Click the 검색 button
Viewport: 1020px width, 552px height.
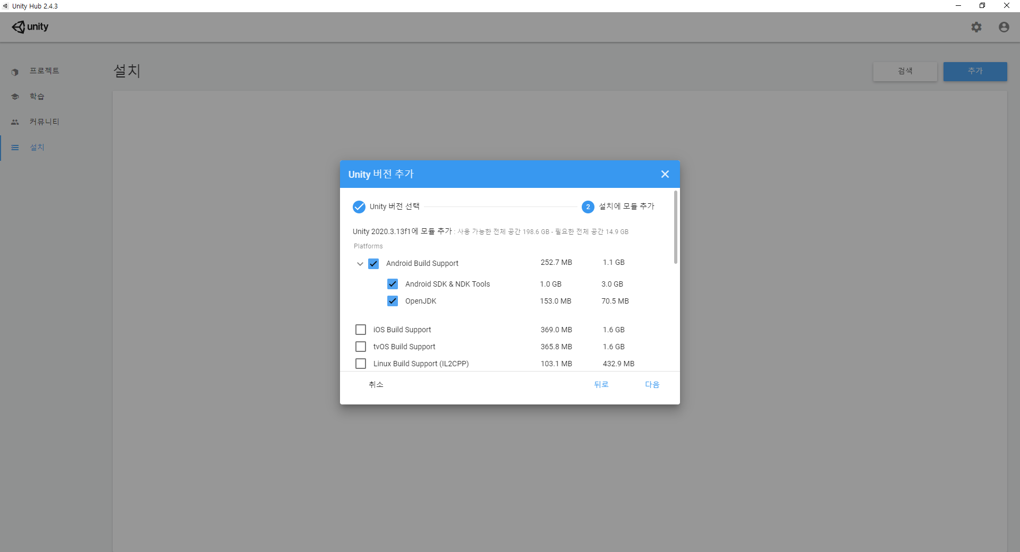pos(905,71)
